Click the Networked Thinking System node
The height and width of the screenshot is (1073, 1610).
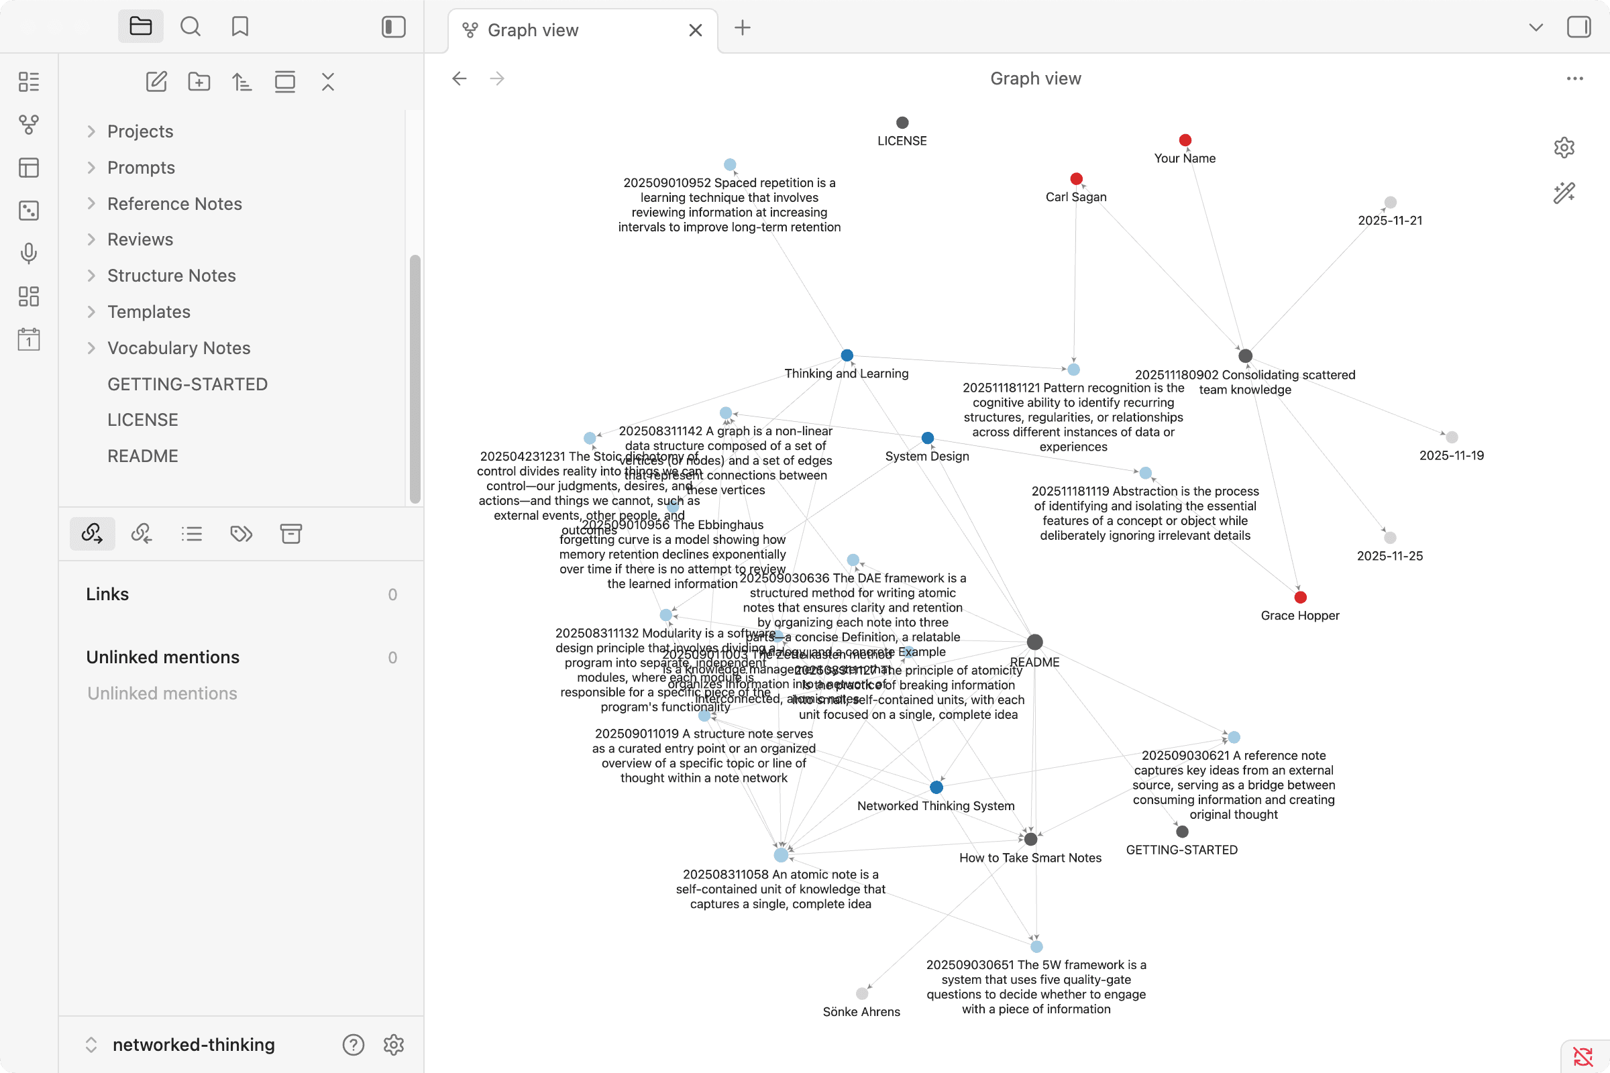point(936,787)
